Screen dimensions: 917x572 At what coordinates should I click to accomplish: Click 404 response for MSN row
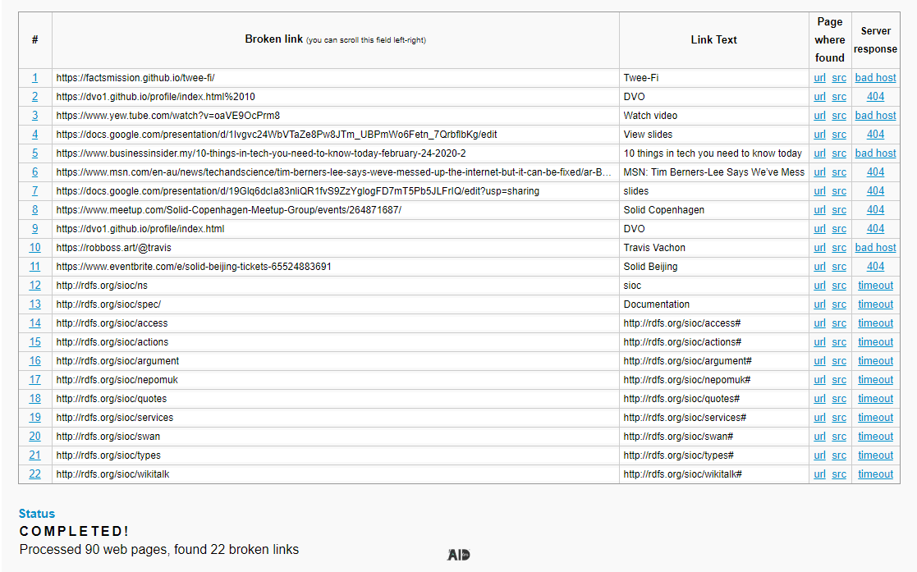[x=875, y=172]
